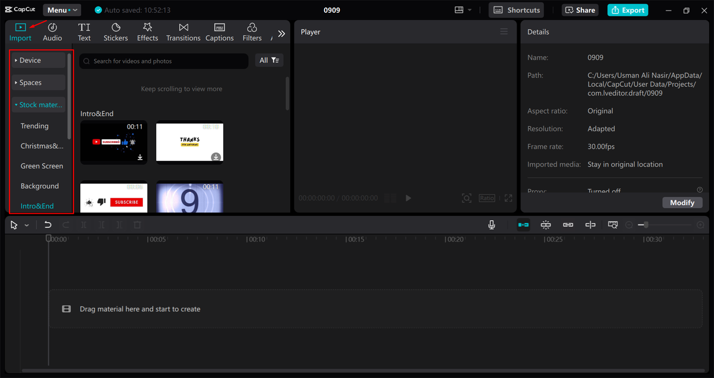Click the Share button
714x378 pixels.
tap(580, 10)
